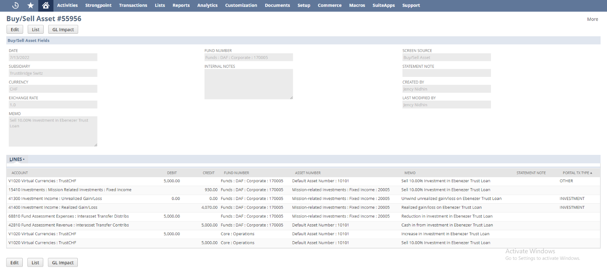Click the top GL Impact button

coord(63,30)
